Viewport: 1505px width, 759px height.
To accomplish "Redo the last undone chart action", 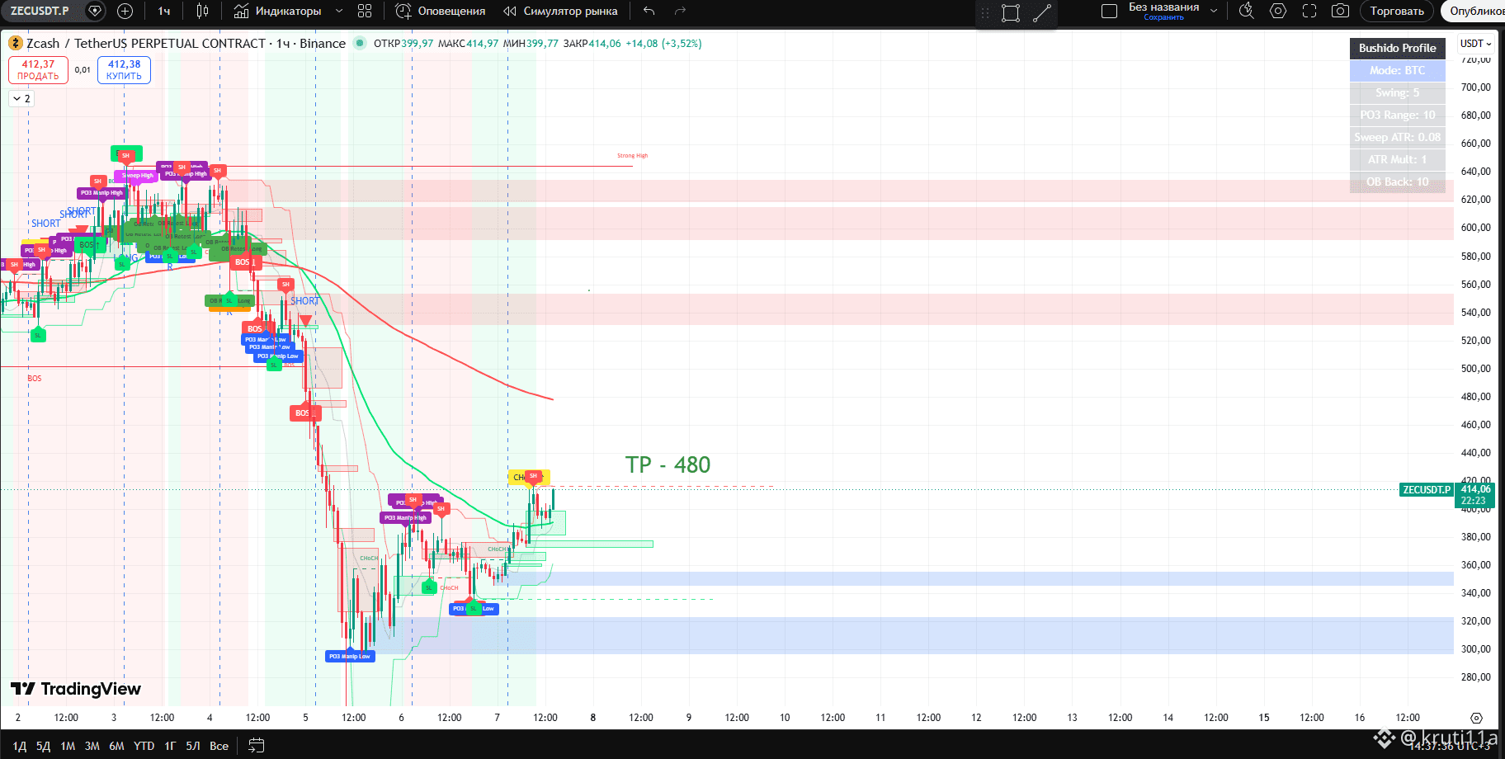I will (680, 11).
